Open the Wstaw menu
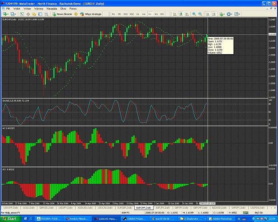The height and width of the screenshot is (222, 278). point(27,9)
